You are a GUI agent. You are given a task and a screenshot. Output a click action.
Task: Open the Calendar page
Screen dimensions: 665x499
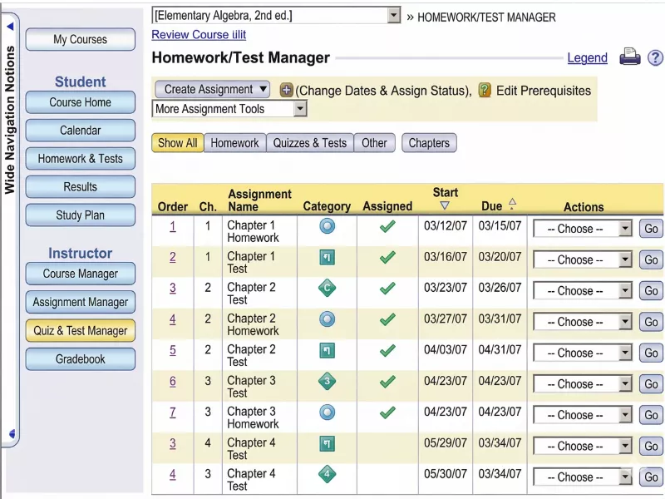pyautogui.click(x=80, y=131)
